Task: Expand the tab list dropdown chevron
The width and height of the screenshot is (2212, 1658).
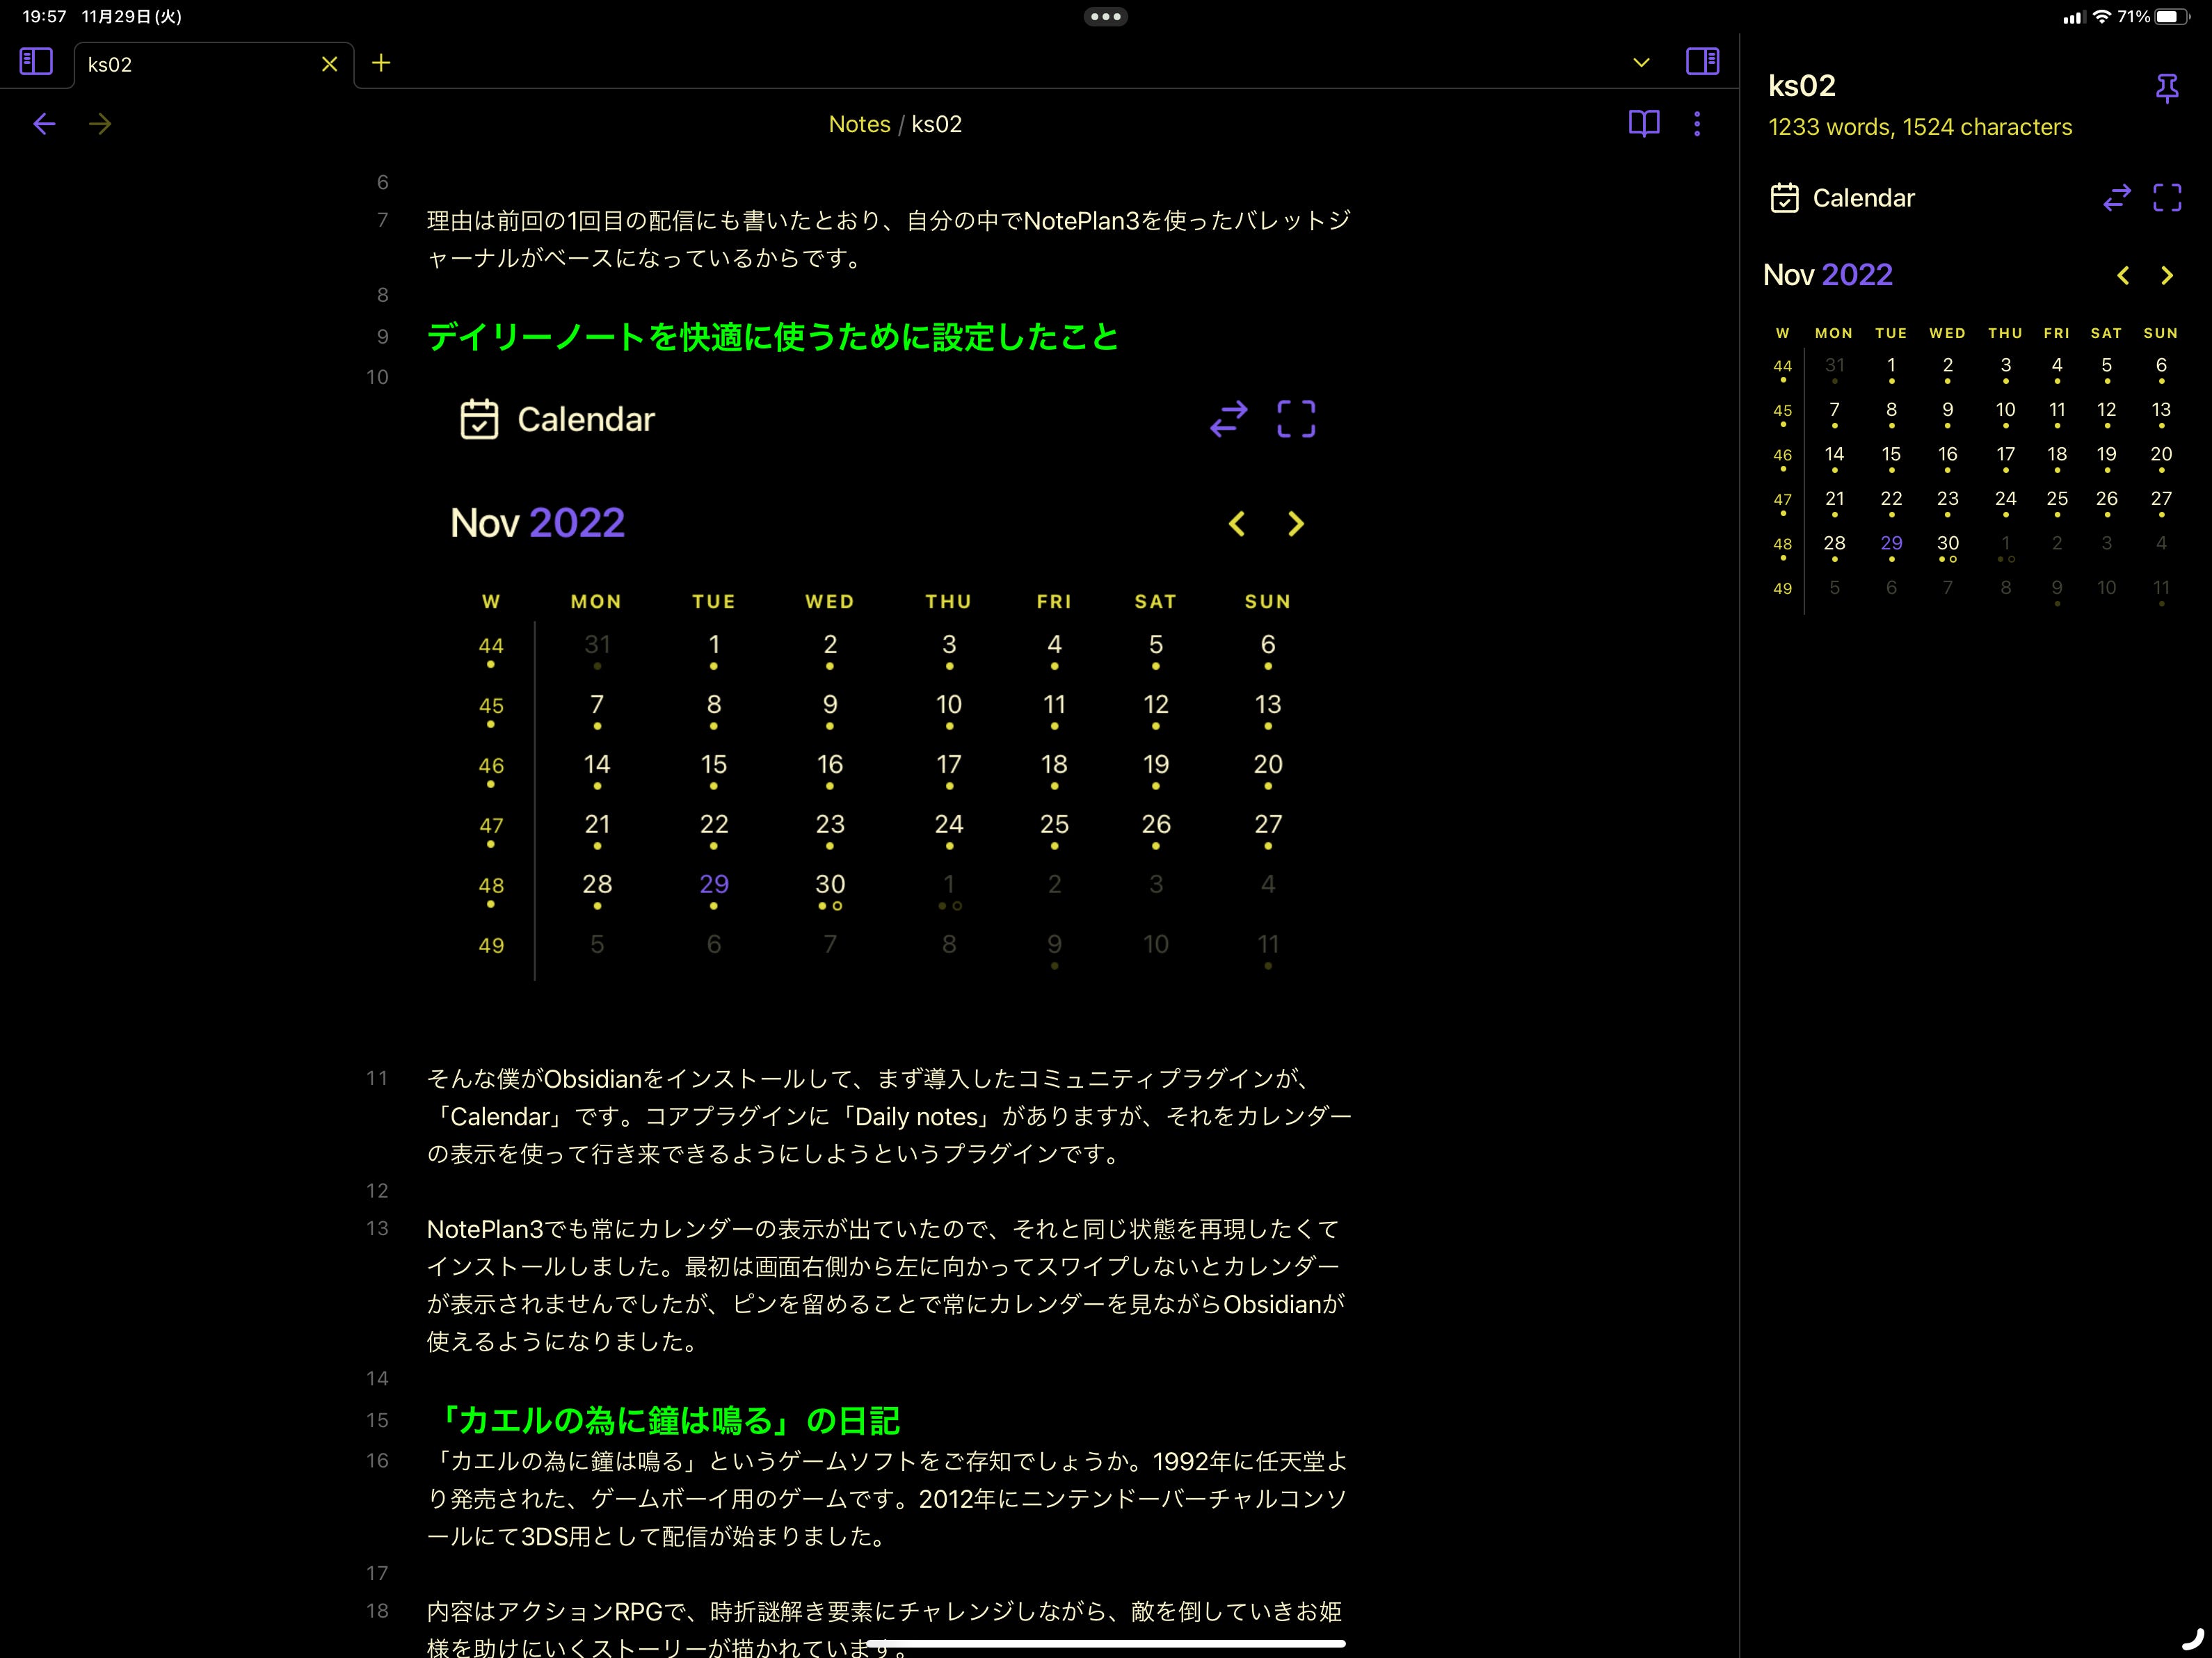Action: point(1641,63)
